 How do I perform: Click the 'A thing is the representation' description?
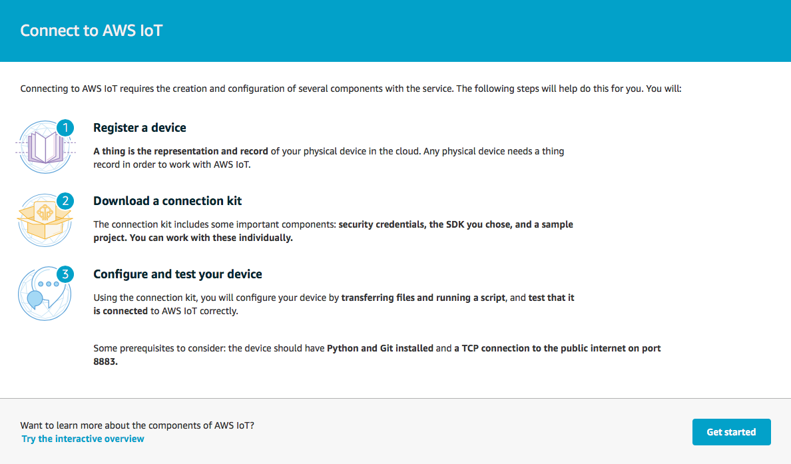(328, 158)
